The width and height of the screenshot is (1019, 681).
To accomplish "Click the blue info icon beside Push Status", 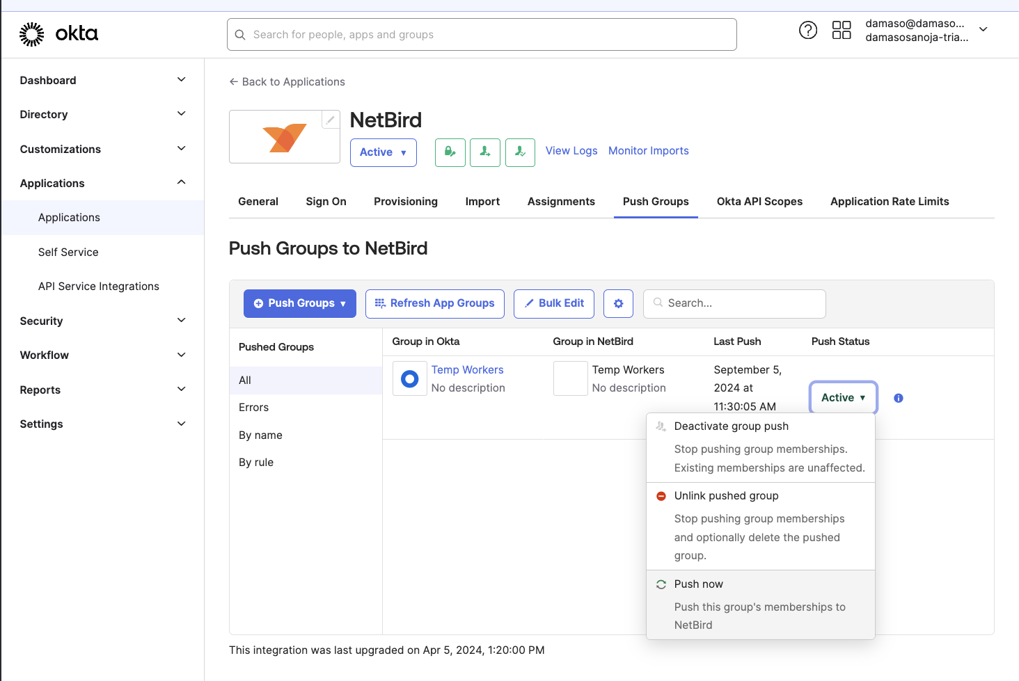I will [898, 398].
